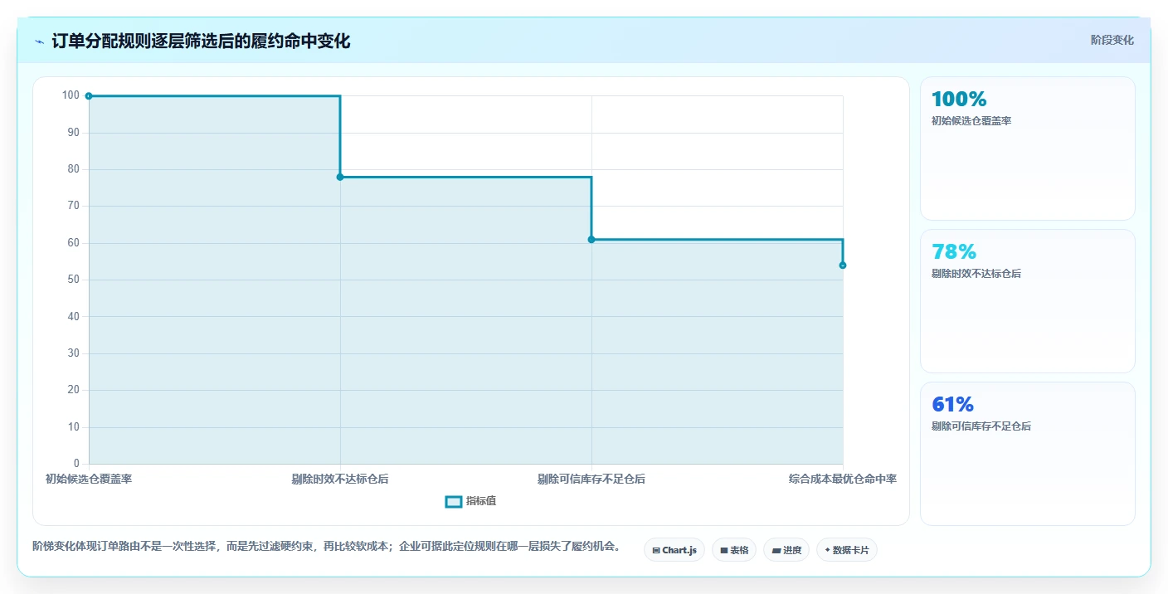Click x-axis label 初始候选仓覆盖率

pos(89,479)
